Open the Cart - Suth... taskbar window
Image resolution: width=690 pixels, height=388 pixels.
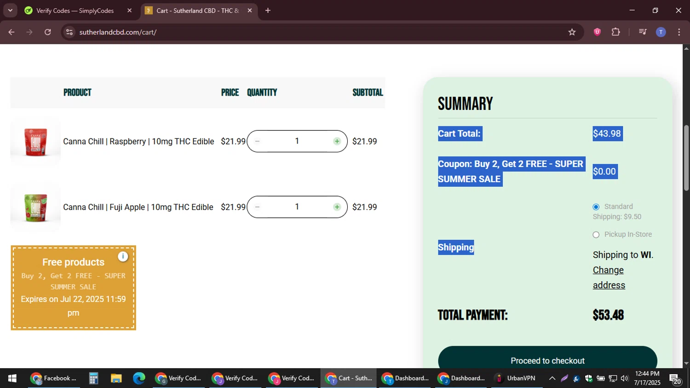point(349,378)
